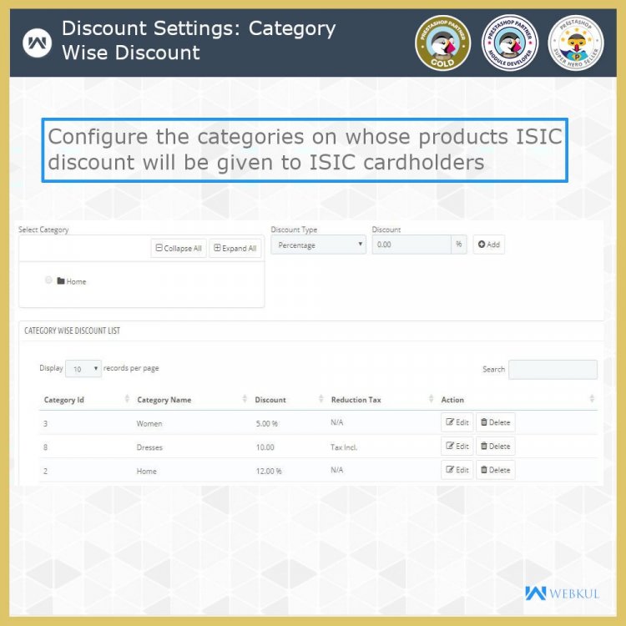Click the Webkul logo at bottom right

click(562, 593)
